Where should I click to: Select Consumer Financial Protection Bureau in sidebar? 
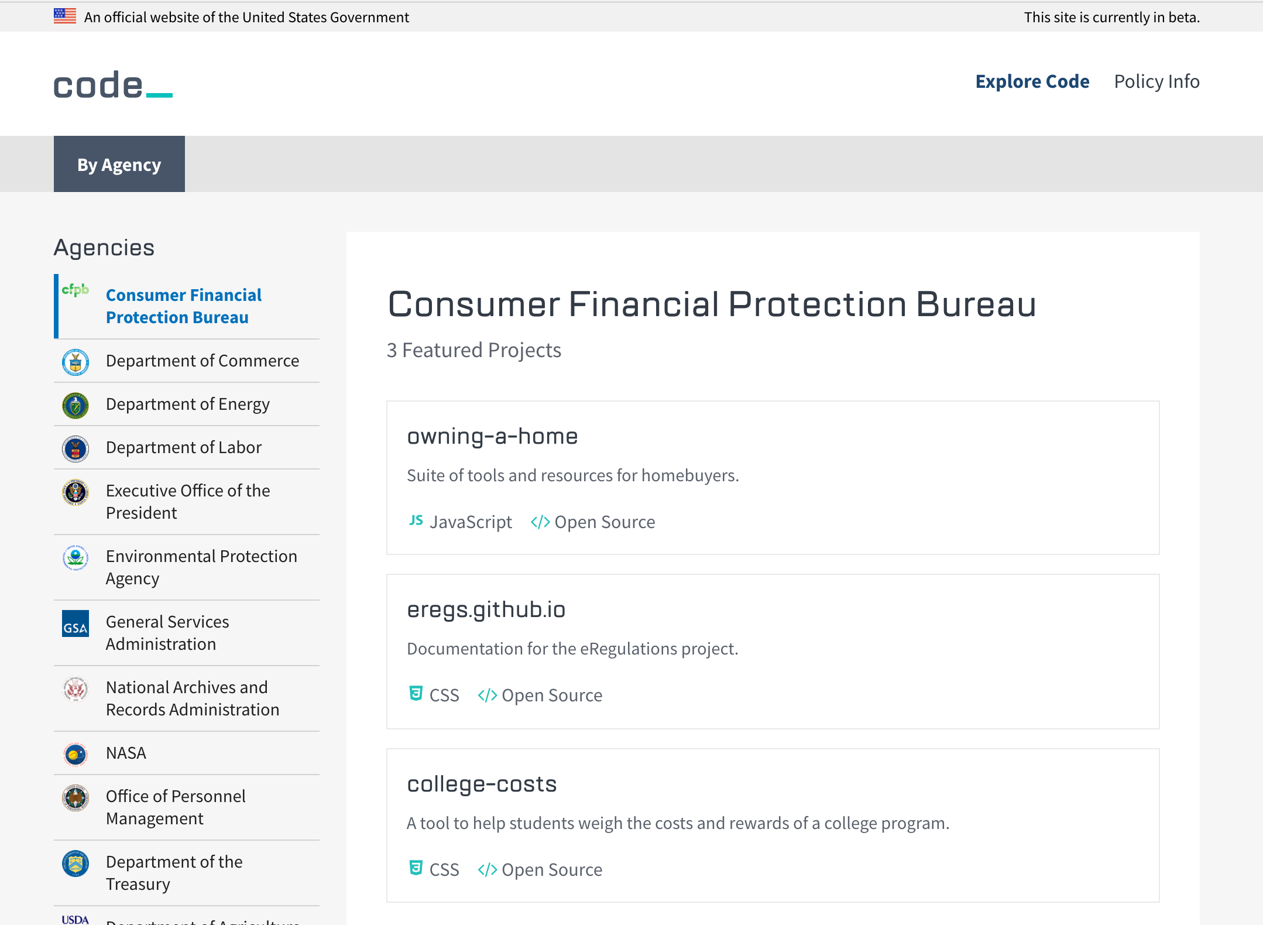tap(183, 306)
